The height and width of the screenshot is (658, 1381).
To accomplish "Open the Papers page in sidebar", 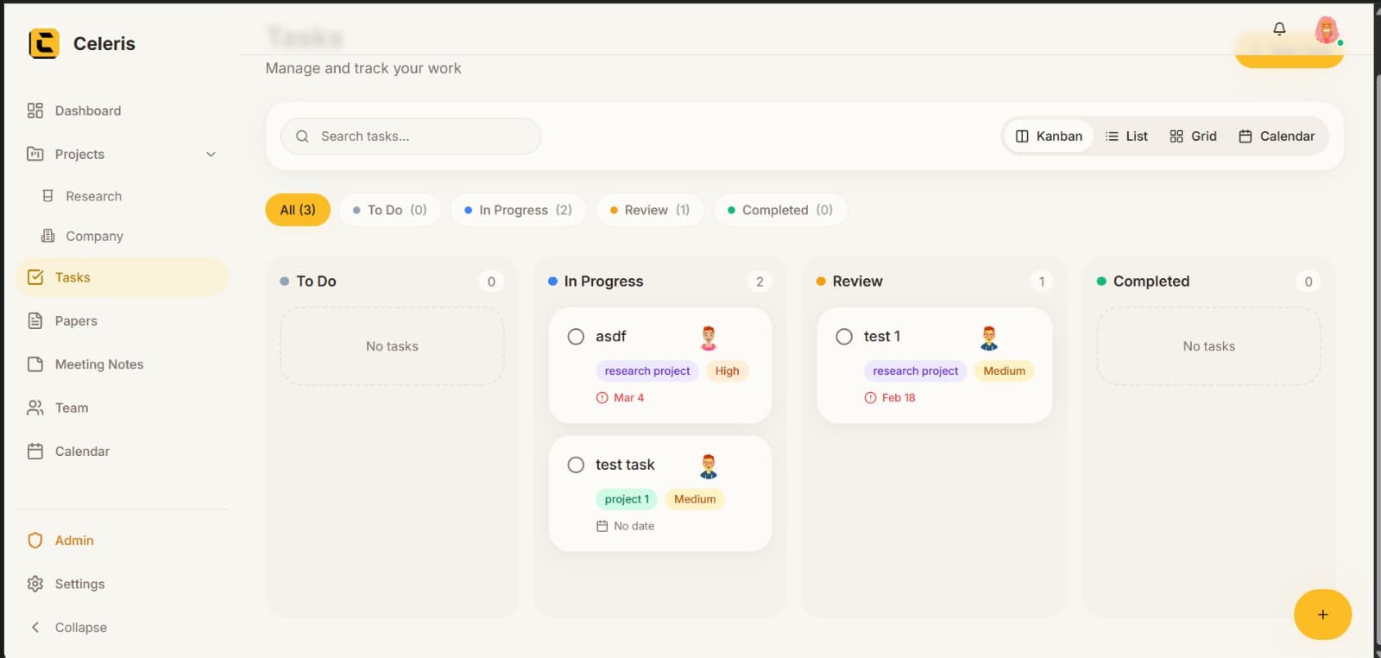I will tap(76, 320).
